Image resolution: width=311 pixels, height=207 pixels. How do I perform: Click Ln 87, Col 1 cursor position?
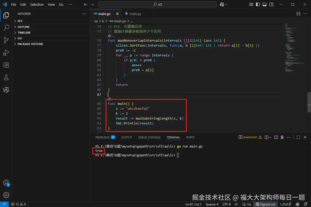[194, 204]
